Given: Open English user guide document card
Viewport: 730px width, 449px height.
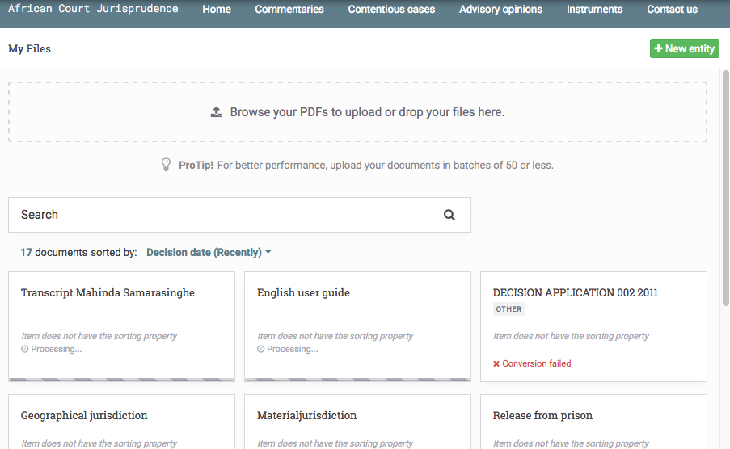Looking at the screenshot, I should (357, 326).
